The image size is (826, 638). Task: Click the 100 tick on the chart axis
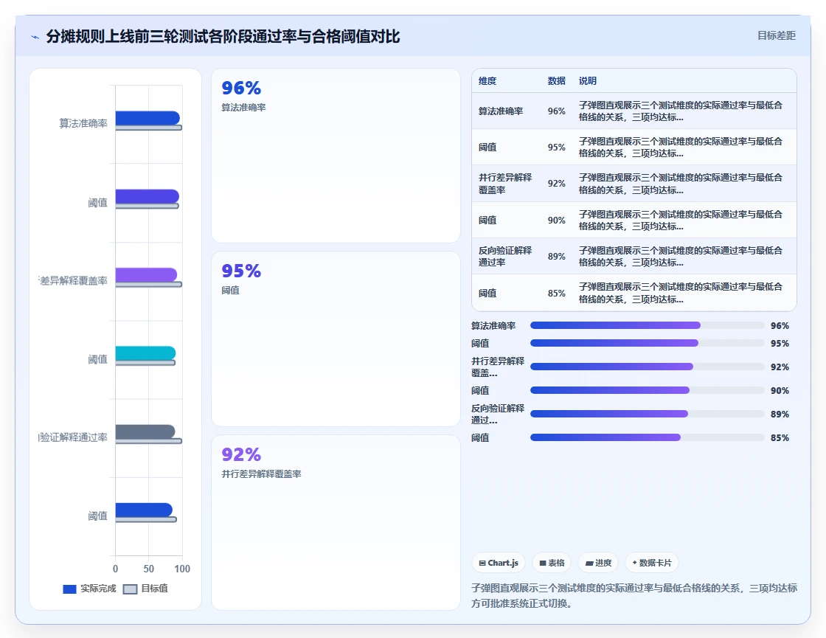point(182,569)
